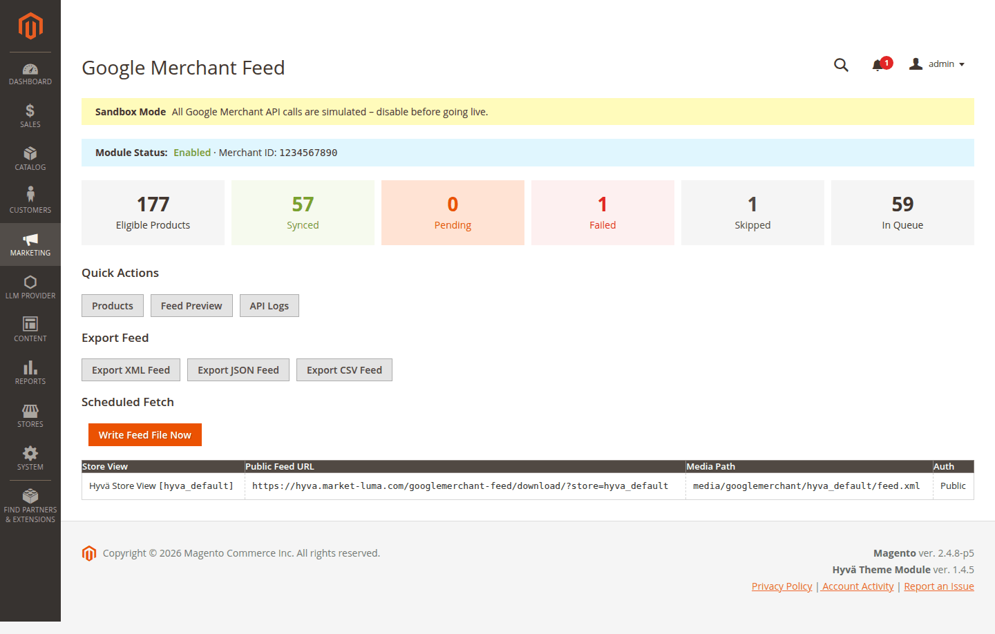Click the Hyvä Store View cell

162,486
